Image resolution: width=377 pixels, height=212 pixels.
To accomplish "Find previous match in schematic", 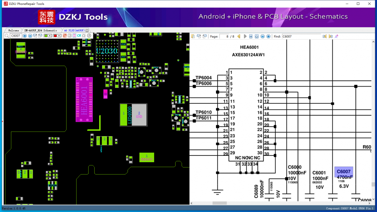I will pyautogui.click(x=325, y=36).
